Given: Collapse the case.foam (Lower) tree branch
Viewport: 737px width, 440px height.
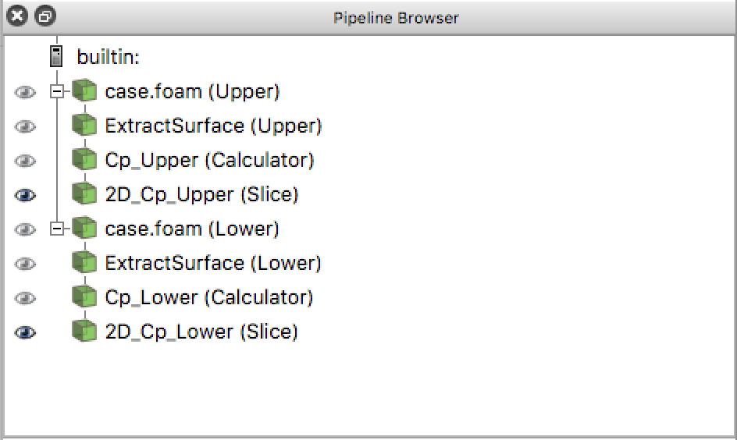Looking at the screenshot, I should 56,229.
